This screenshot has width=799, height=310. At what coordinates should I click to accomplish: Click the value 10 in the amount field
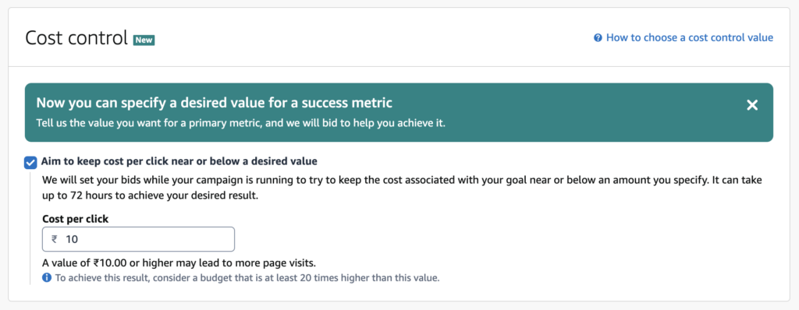coord(72,239)
